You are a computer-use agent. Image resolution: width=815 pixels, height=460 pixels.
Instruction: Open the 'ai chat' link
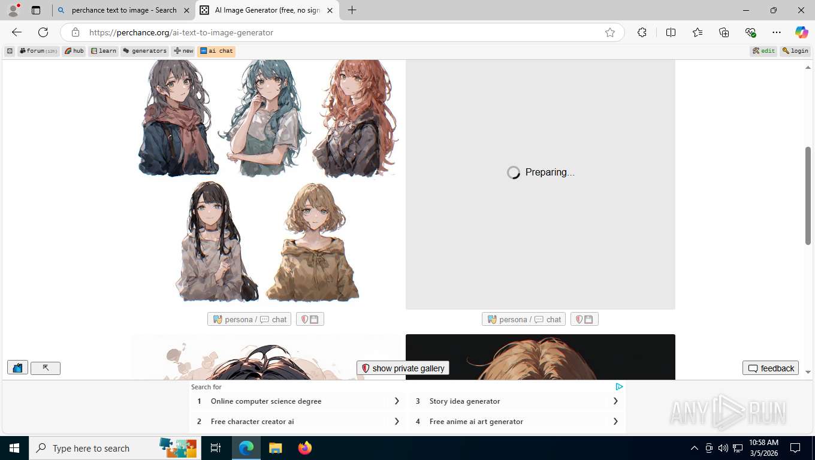(x=216, y=51)
